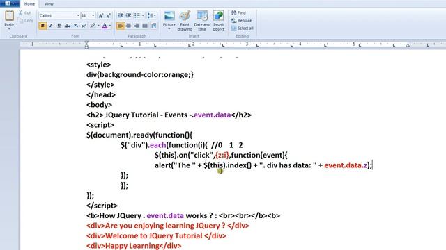Open the Replace tool
This screenshot has width=446, height=250.
[x=242, y=20]
